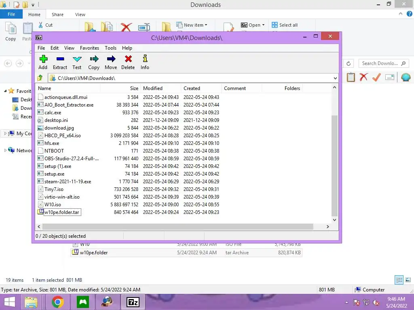Click the 7-Zip taskbar button
Image resolution: width=414 pixels, height=310 pixels.
tap(133, 302)
